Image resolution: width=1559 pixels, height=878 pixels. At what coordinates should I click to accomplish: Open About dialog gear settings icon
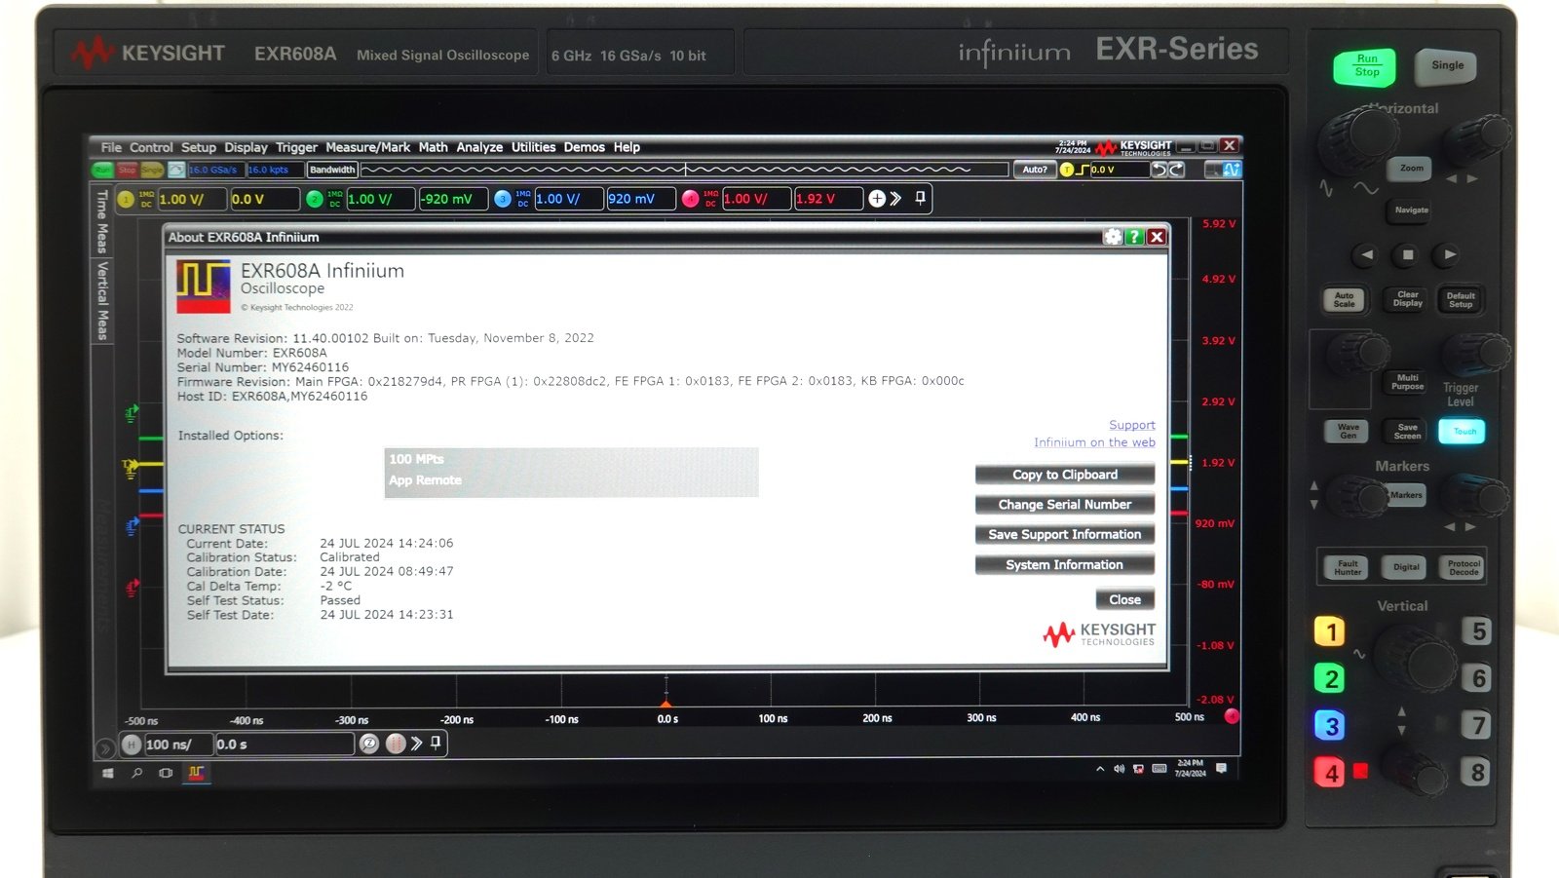pyautogui.click(x=1113, y=237)
